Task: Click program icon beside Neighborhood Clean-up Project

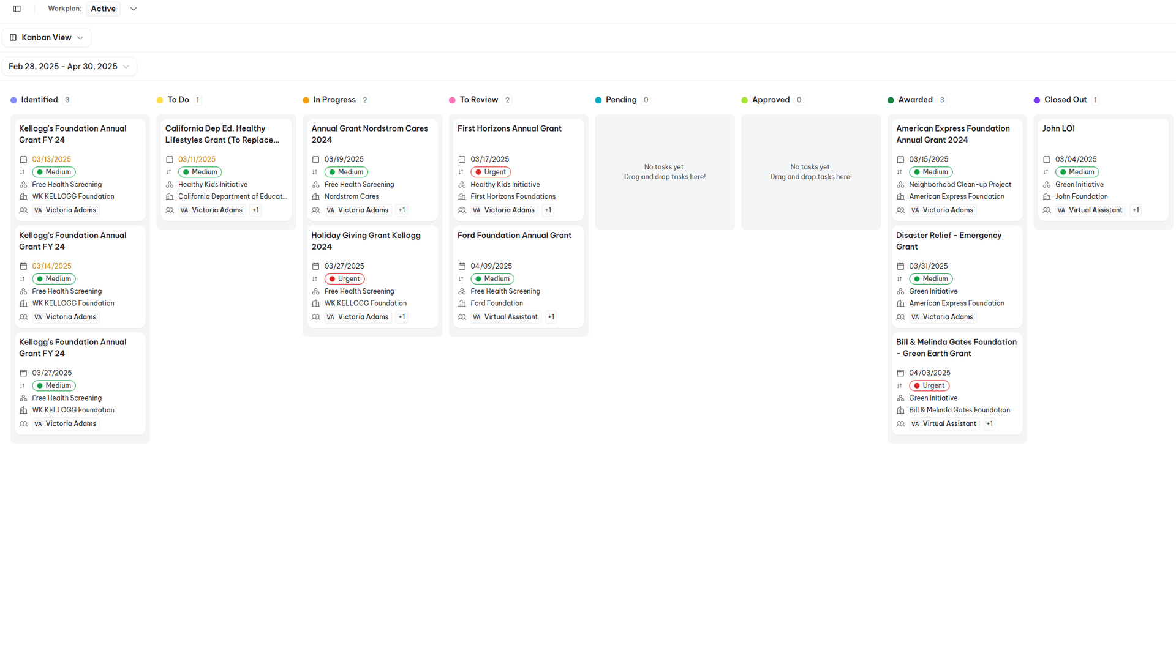Action: 900,185
